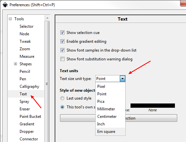Screen dimensions: 186x142
Task: Select Pencil in the tools tree
Action: coord(25,71)
